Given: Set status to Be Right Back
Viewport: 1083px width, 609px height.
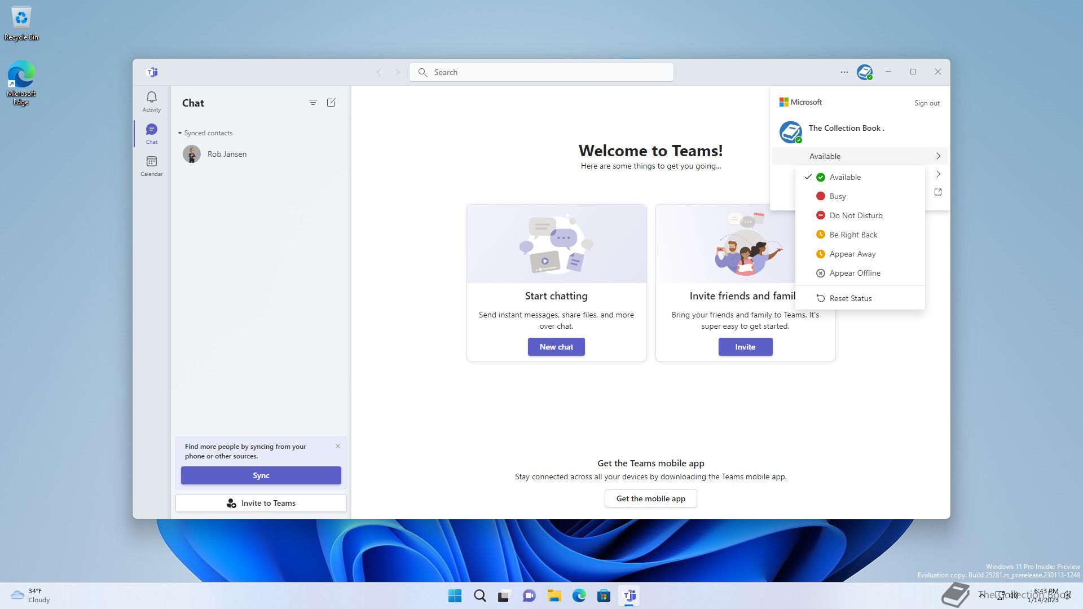Looking at the screenshot, I should 860,235.
